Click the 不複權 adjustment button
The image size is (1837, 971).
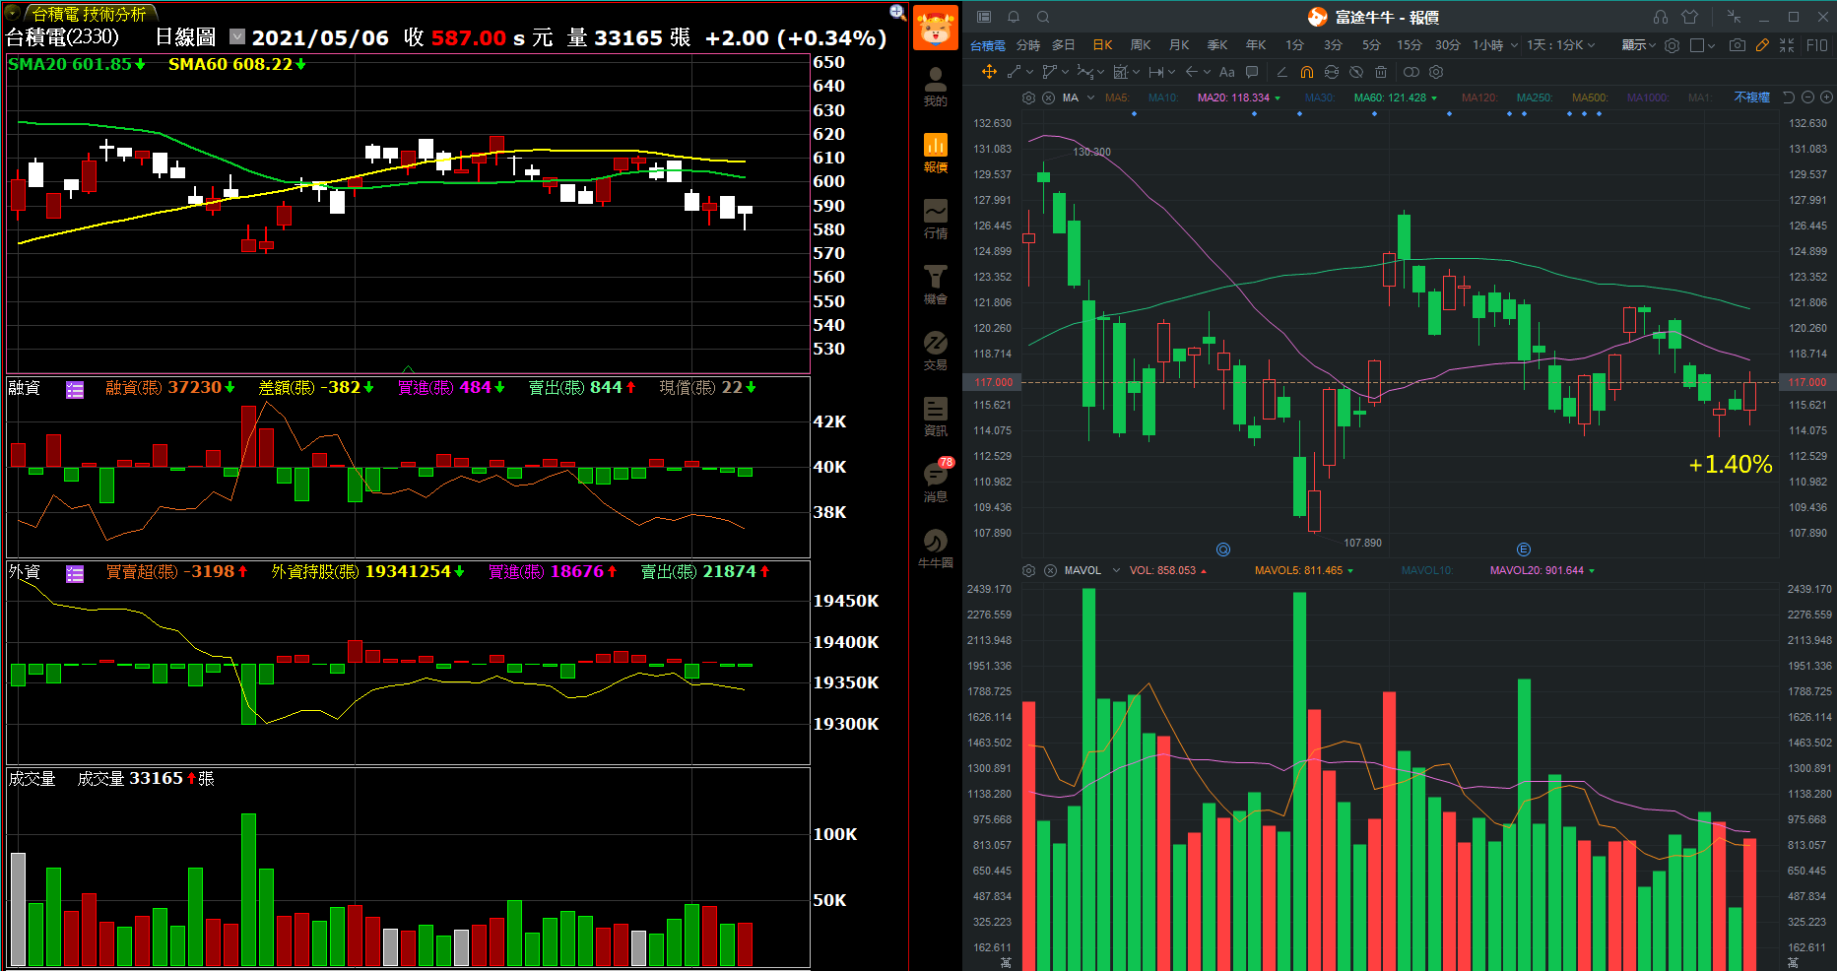[1751, 97]
